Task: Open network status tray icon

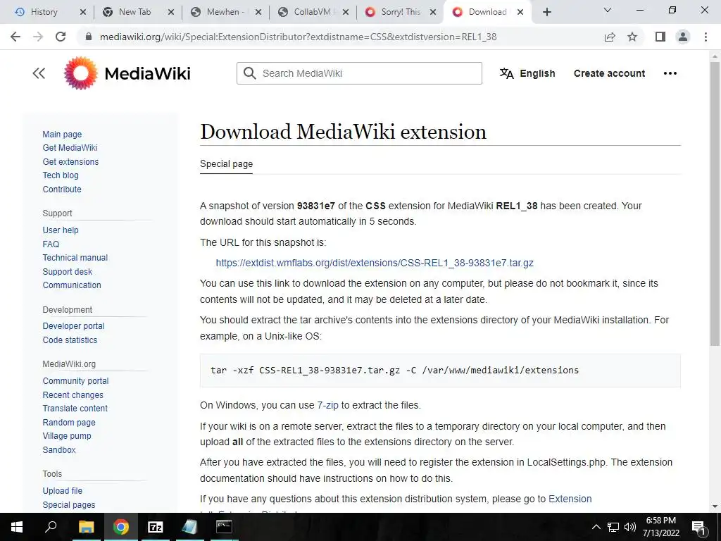Action: [x=613, y=527]
